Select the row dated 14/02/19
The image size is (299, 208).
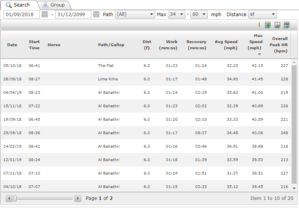(146, 146)
